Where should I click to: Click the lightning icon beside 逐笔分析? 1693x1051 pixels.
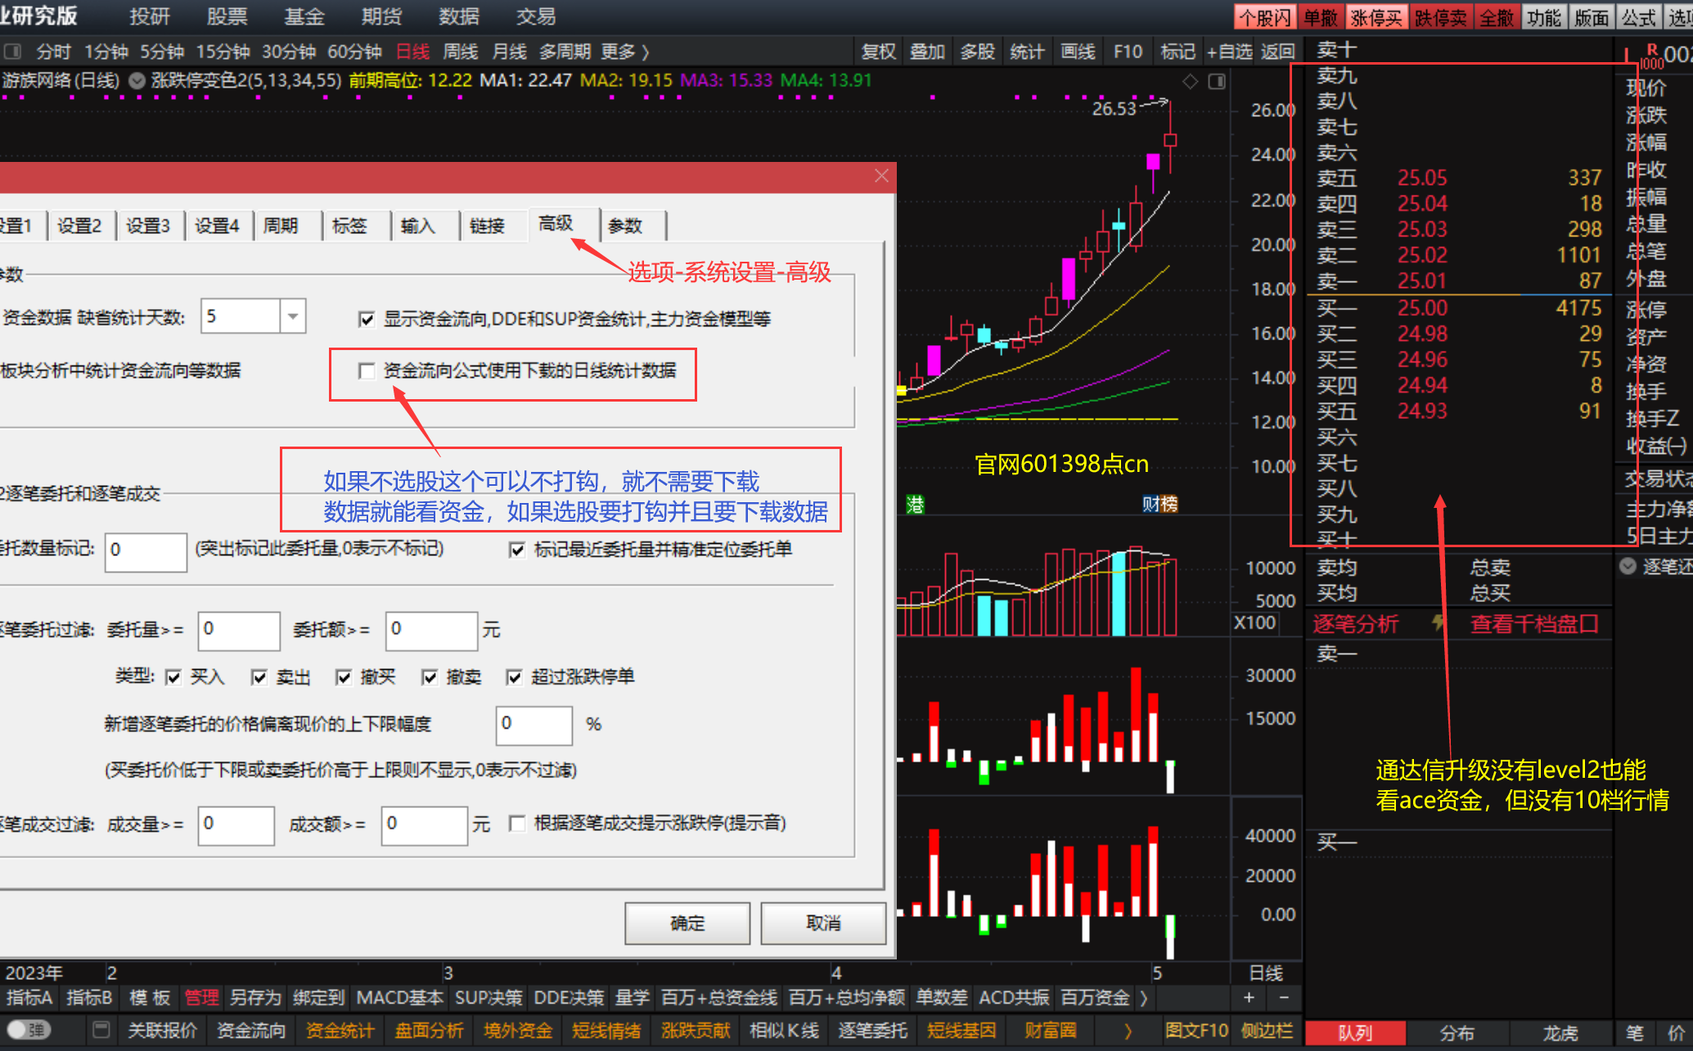click(1437, 623)
